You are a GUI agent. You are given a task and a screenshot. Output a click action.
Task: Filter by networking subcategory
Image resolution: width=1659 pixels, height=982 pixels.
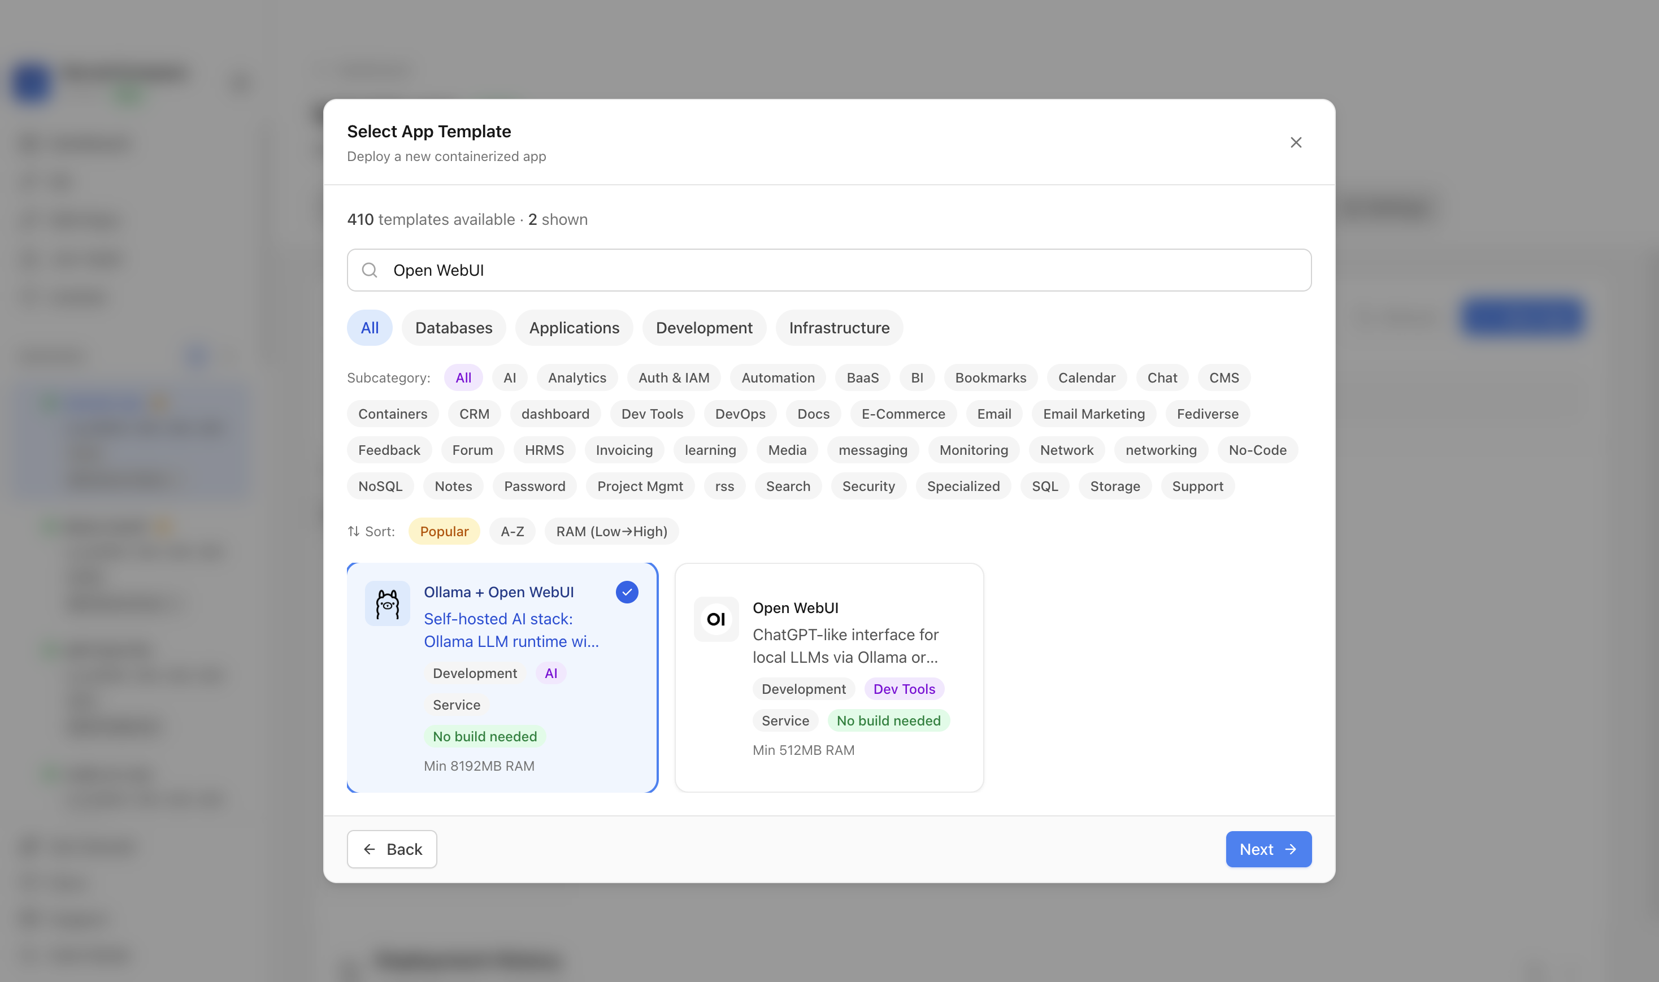click(x=1161, y=450)
